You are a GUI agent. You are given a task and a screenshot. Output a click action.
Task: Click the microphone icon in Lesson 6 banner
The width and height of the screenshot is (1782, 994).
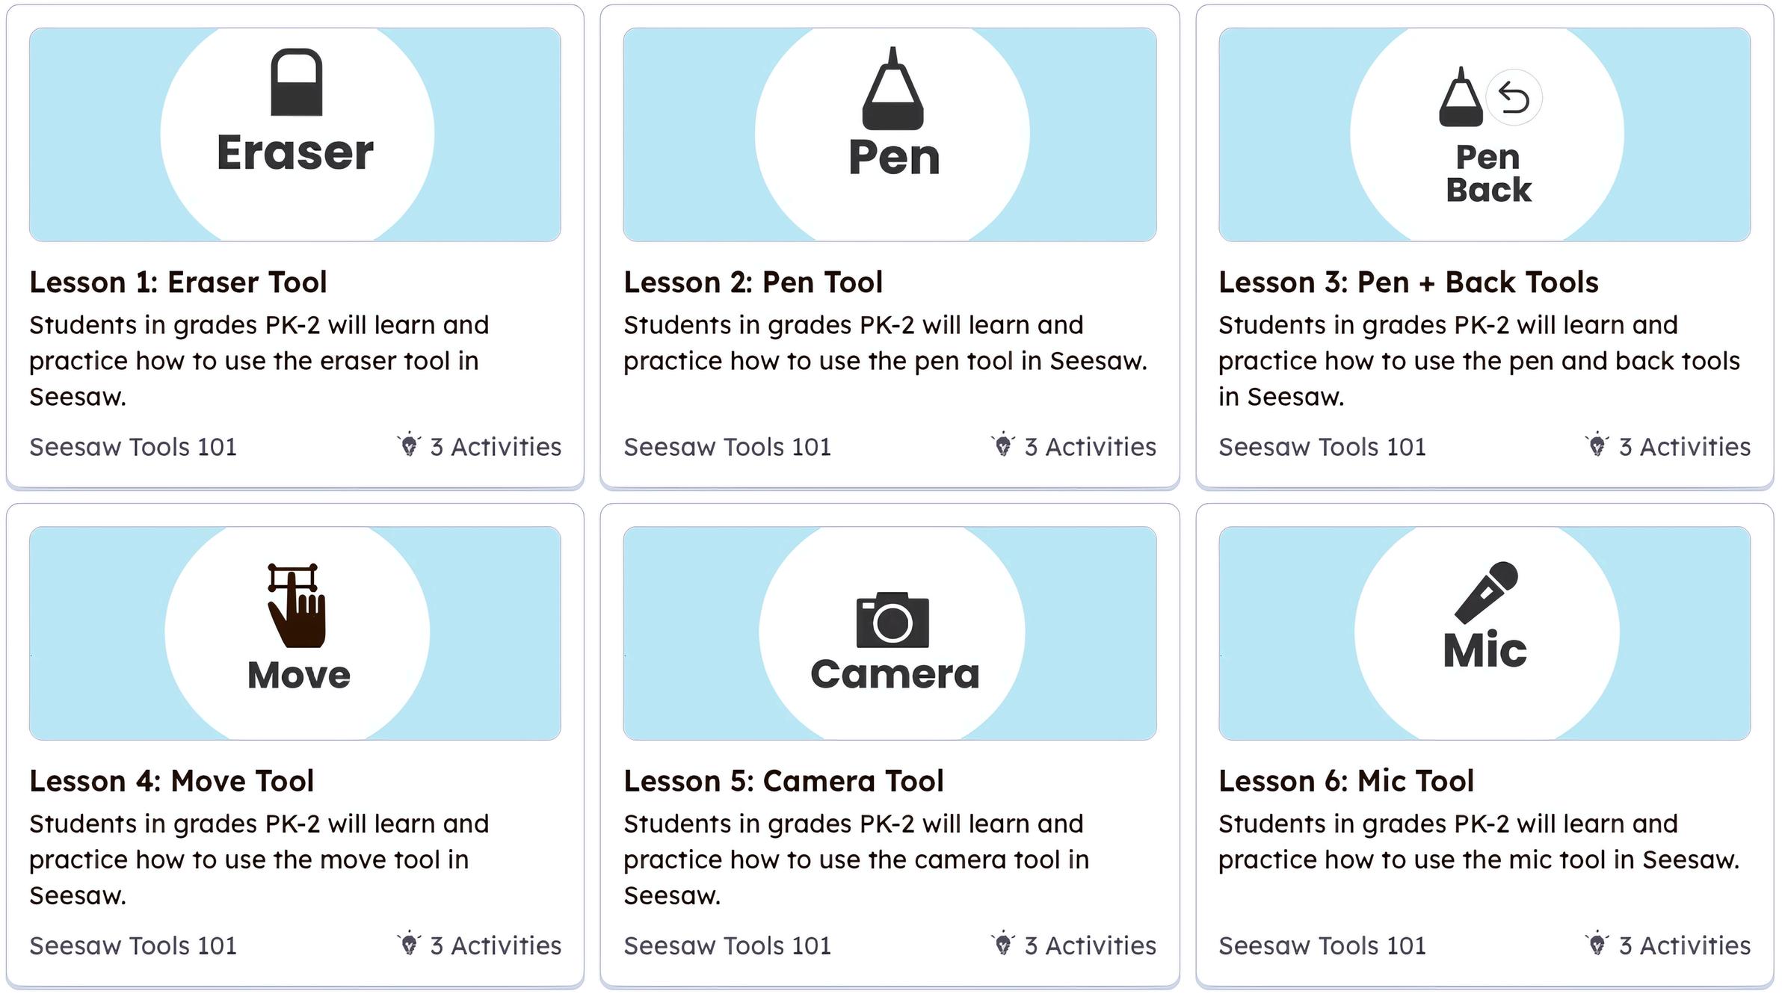coord(1486,592)
